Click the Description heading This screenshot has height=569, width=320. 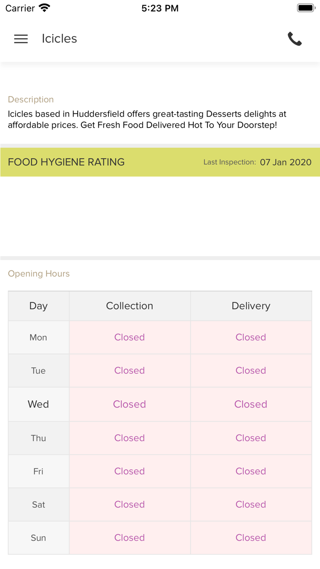tap(31, 99)
